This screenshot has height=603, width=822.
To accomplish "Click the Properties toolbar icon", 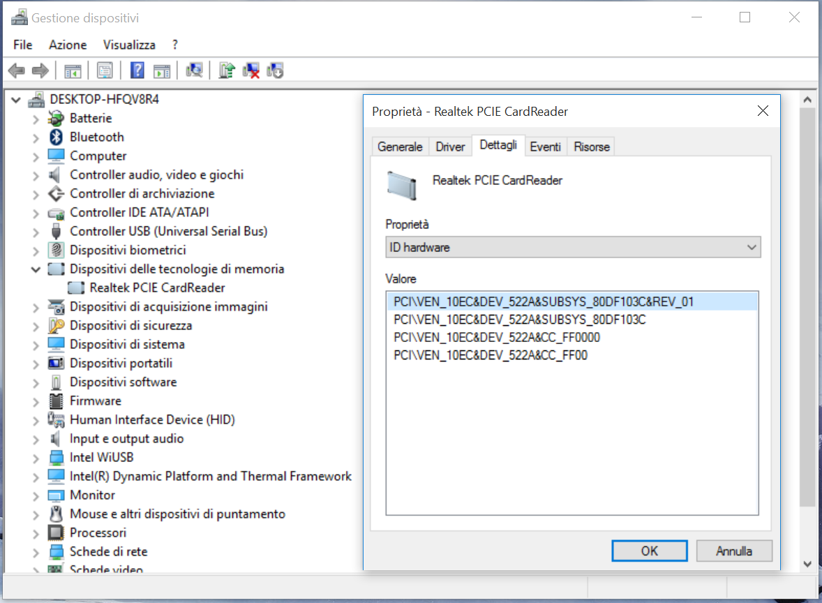I will (x=105, y=70).
